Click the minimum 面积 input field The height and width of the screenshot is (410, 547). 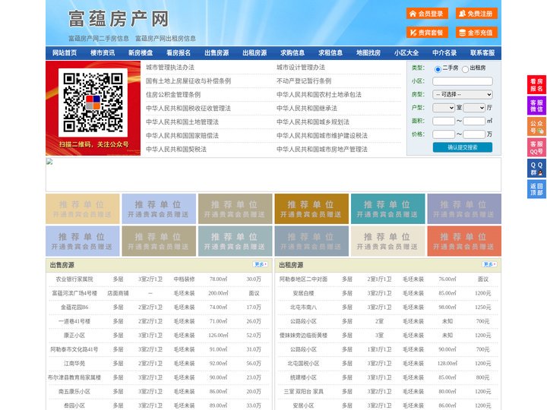[x=444, y=121]
